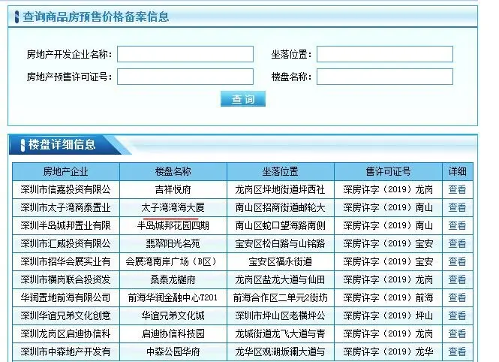Click company cell 深圳市横岗联合投资发
Screen dimensions: 499x362
(x=66, y=280)
